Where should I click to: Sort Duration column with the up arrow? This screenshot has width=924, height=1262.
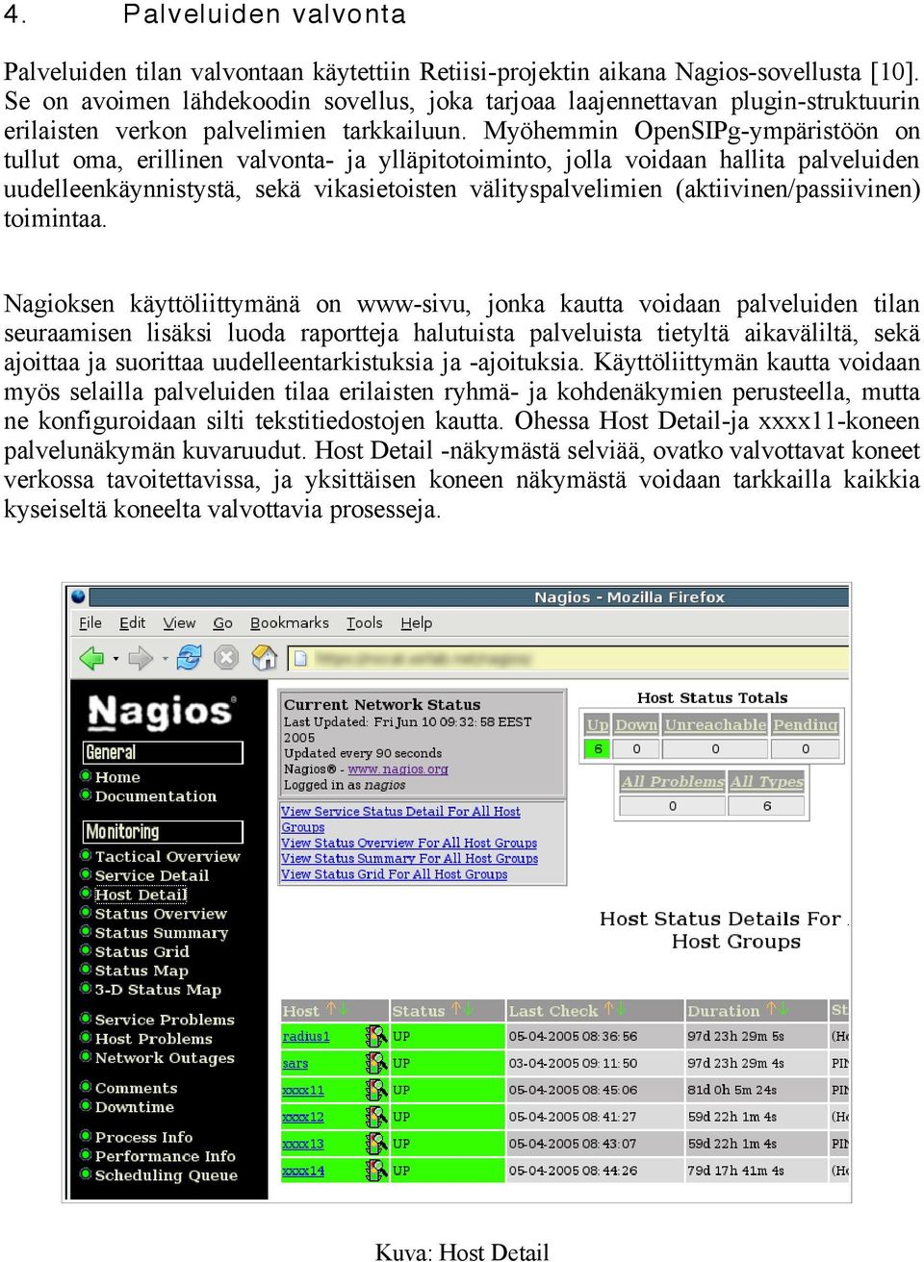coord(771,1009)
